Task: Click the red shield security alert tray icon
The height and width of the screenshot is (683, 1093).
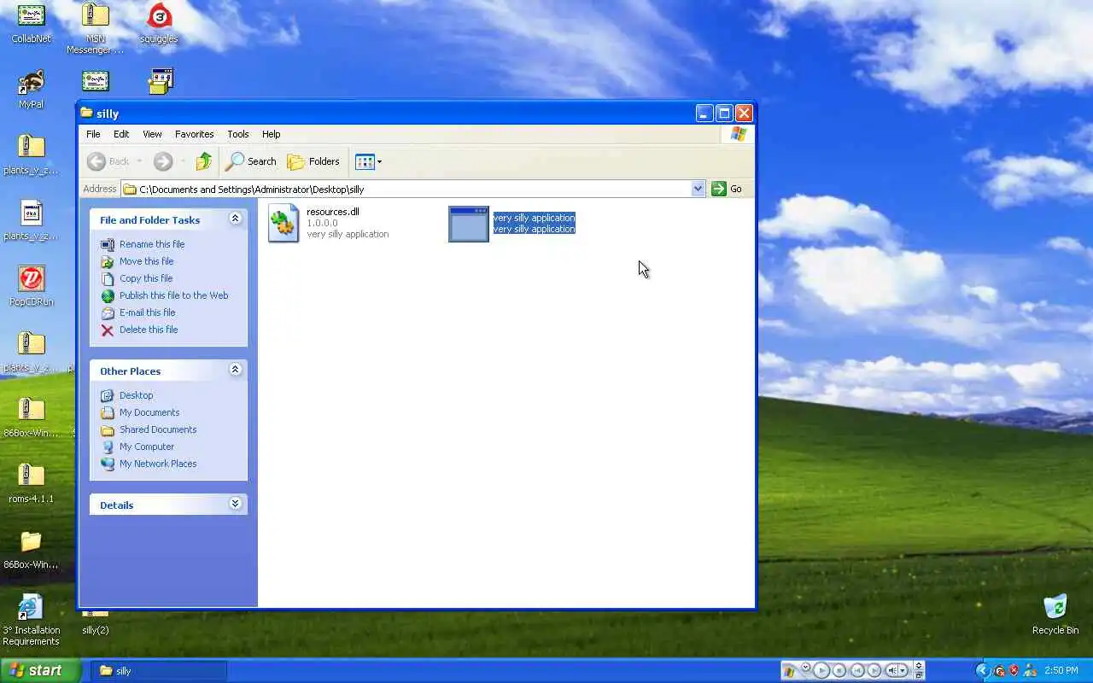Action: coord(1014,670)
